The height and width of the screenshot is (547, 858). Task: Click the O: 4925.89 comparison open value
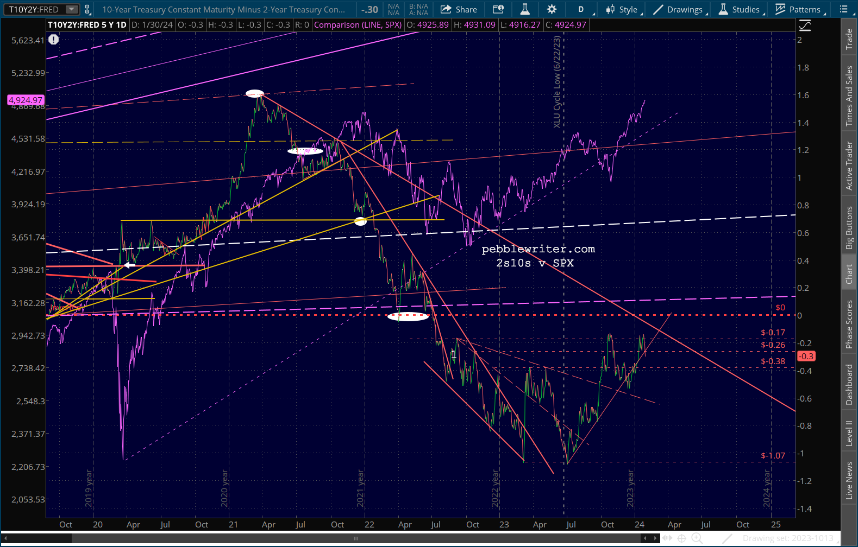tap(428, 25)
